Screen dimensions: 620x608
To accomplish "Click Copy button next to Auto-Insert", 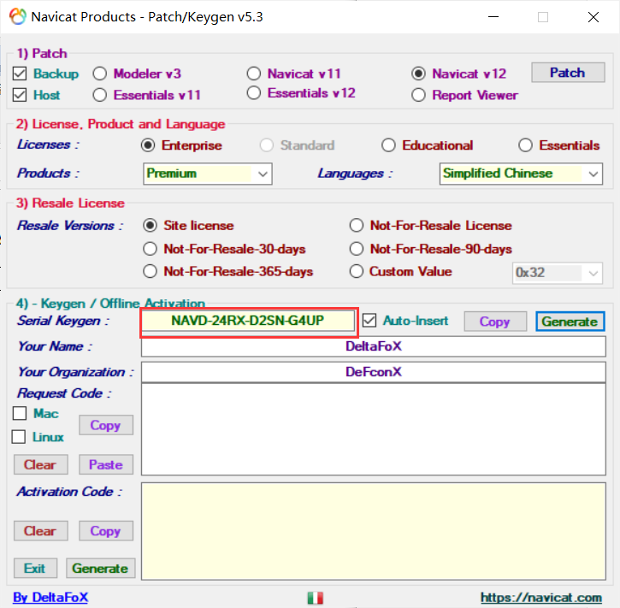I will tap(495, 322).
